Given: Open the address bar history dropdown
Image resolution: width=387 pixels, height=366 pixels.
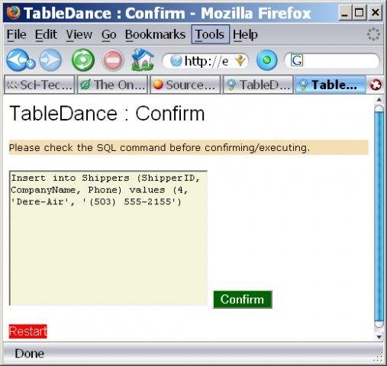Looking at the screenshot, I should click(240, 61).
